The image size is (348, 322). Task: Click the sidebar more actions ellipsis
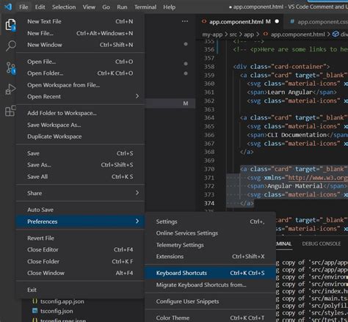coord(185,21)
